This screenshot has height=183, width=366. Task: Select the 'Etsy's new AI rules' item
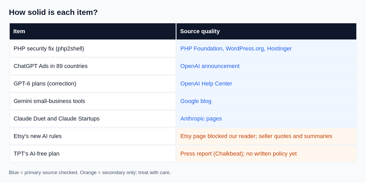tap(93, 136)
